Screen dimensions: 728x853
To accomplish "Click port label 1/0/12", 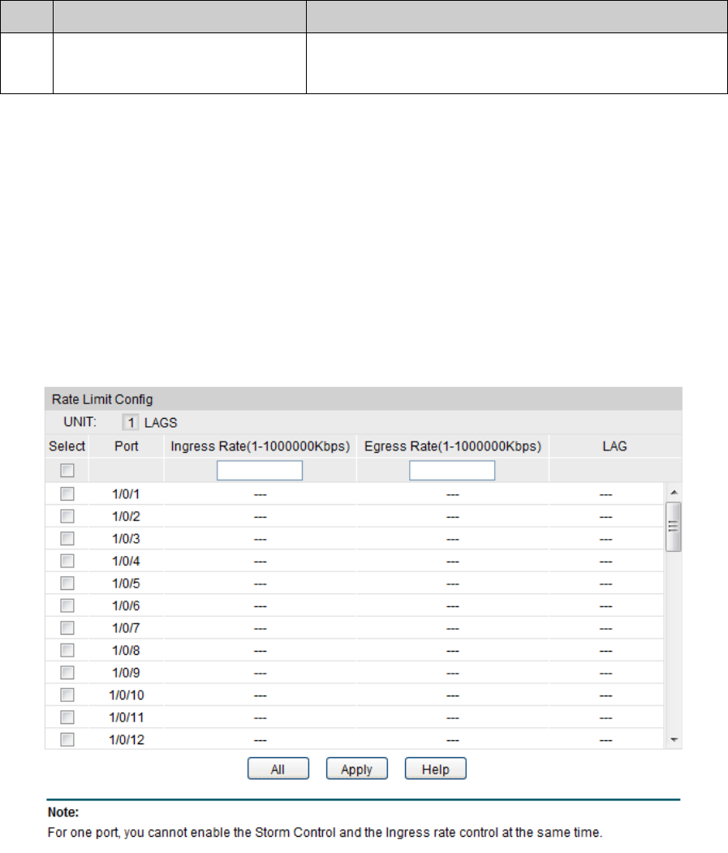I will pos(127,739).
